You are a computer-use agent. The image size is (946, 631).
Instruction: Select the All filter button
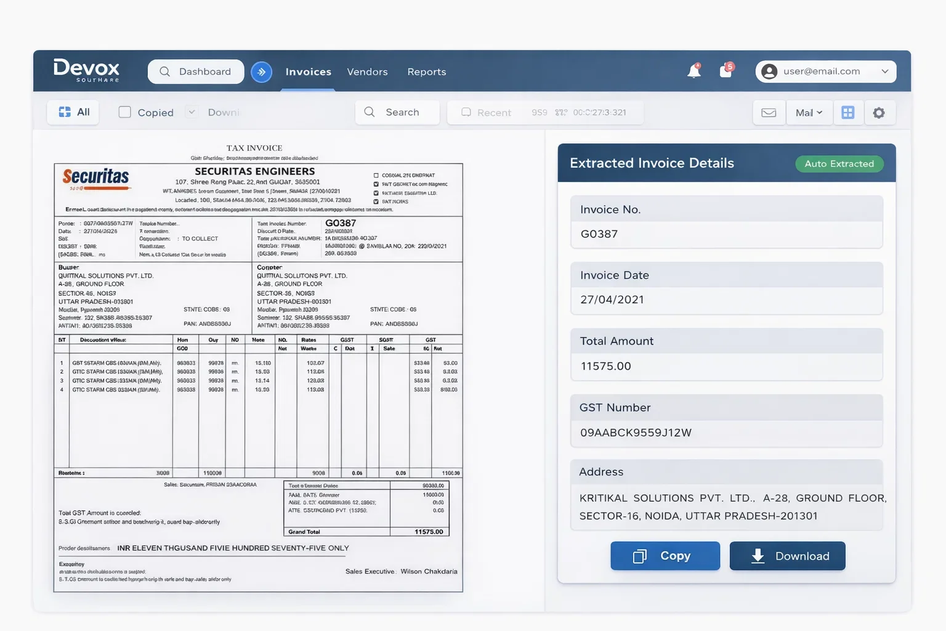coord(73,112)
